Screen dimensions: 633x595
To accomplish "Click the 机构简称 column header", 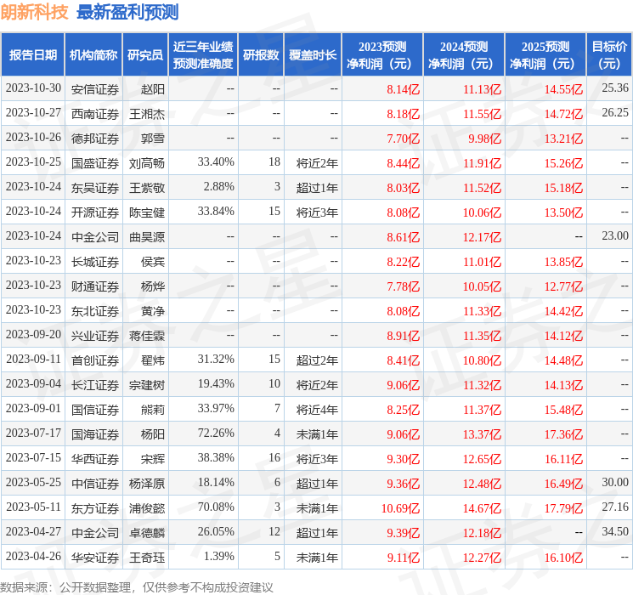I will click(93, 55).
